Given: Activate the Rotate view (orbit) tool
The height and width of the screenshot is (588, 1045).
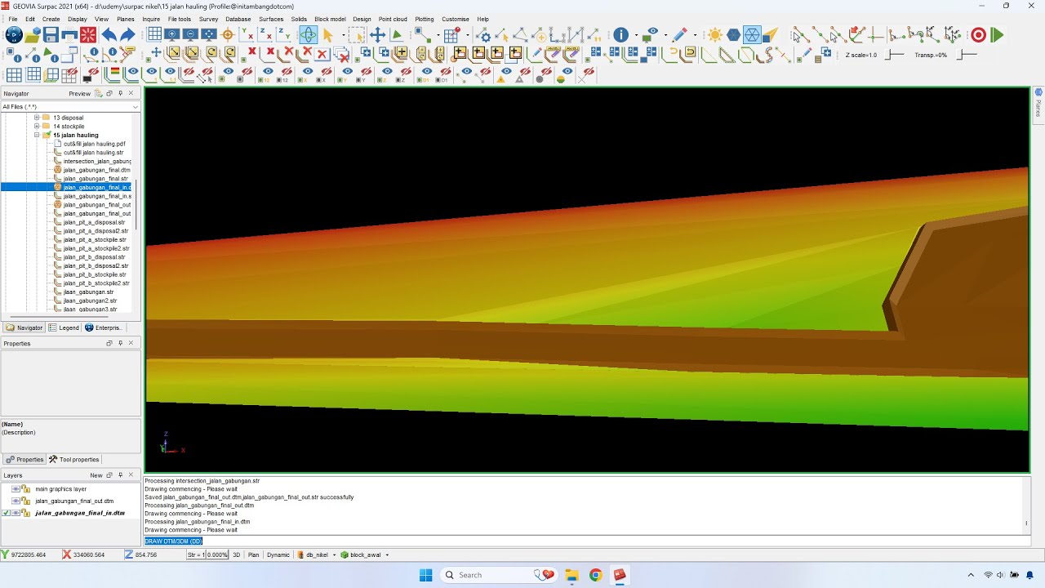Looking at the screenshot, I should (x=308, y=35).
